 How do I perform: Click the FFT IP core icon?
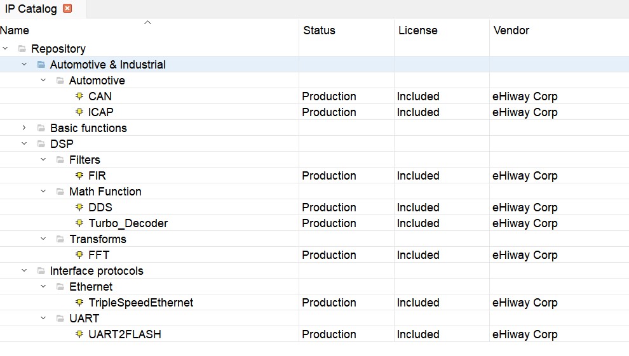point(79,254)
